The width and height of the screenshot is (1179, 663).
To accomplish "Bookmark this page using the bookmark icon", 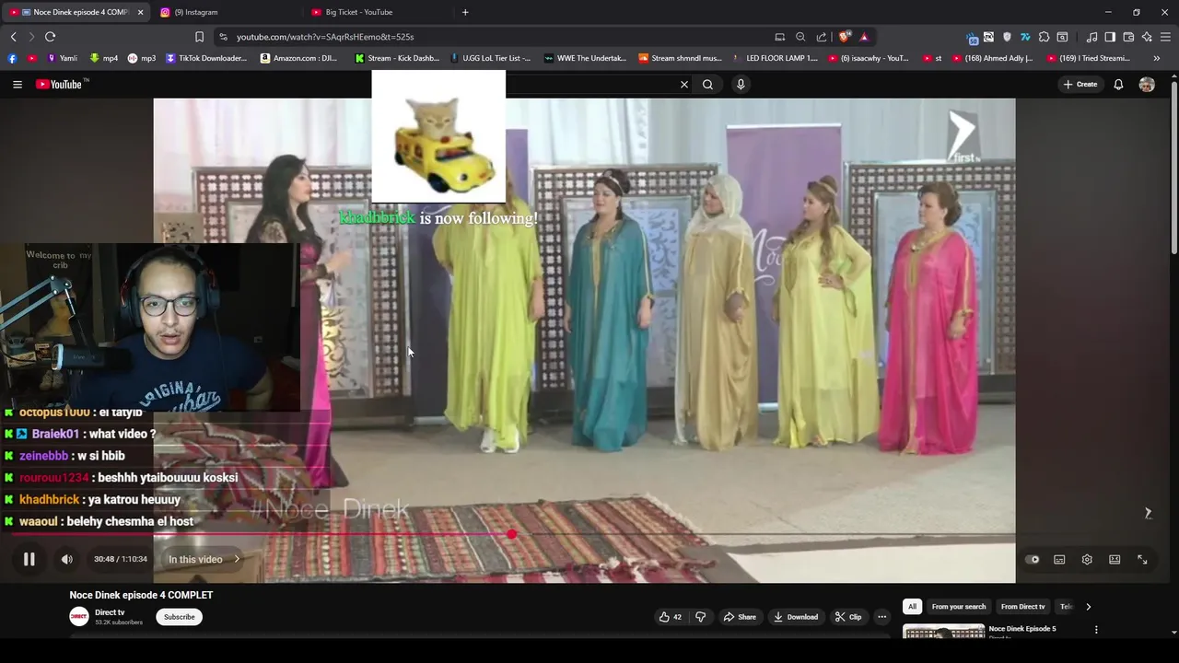I will (x=199, y=37).
